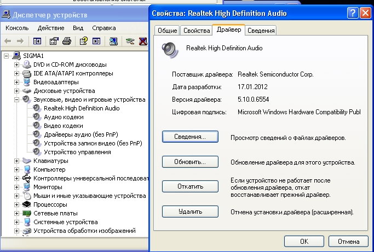Click the action pane toolbar icon next to help
The image size is (374, 252).
pyautogui.click(x=96, y=41)
